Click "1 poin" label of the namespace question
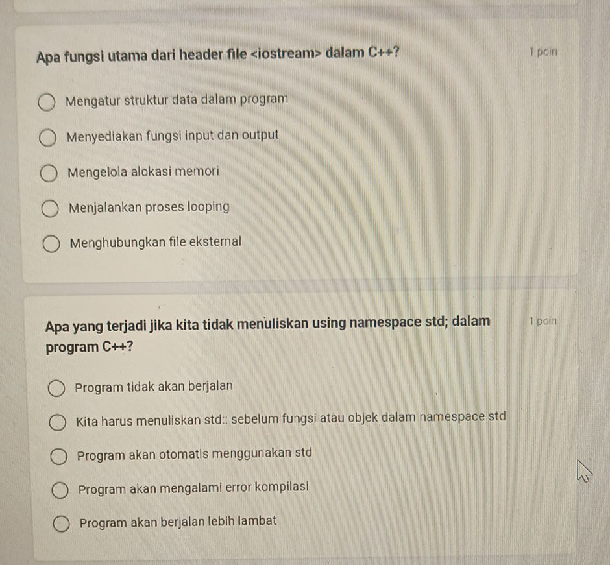 [x=543, y=320]
